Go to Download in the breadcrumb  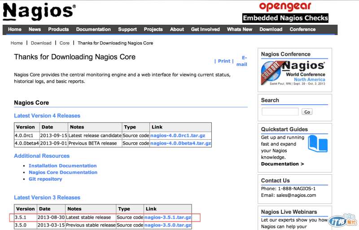(x=41, y=43)
